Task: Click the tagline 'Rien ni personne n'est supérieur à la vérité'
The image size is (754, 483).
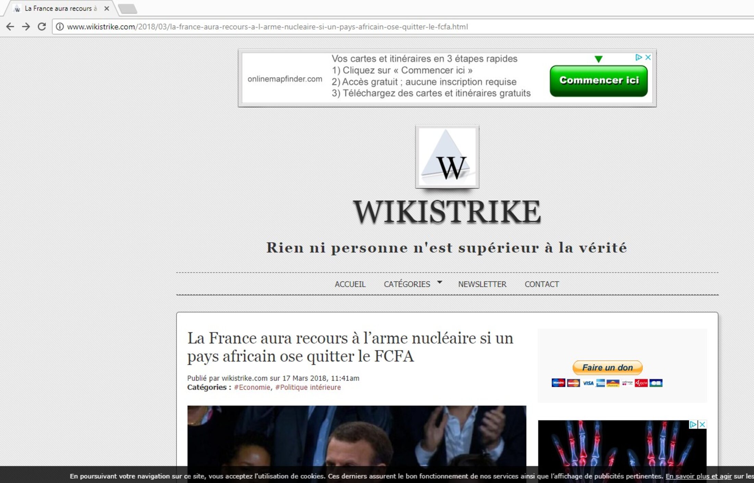Action: click(447, 247)
